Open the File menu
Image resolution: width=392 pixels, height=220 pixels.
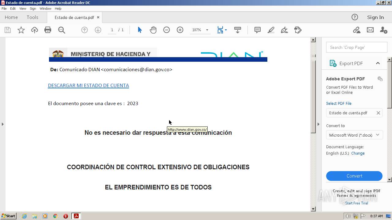tap(4, 9)
